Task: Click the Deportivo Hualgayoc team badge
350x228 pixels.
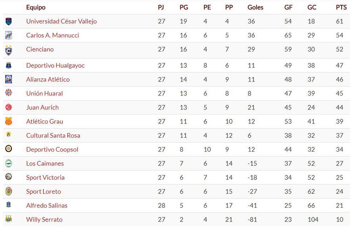Action: point(9,65)
